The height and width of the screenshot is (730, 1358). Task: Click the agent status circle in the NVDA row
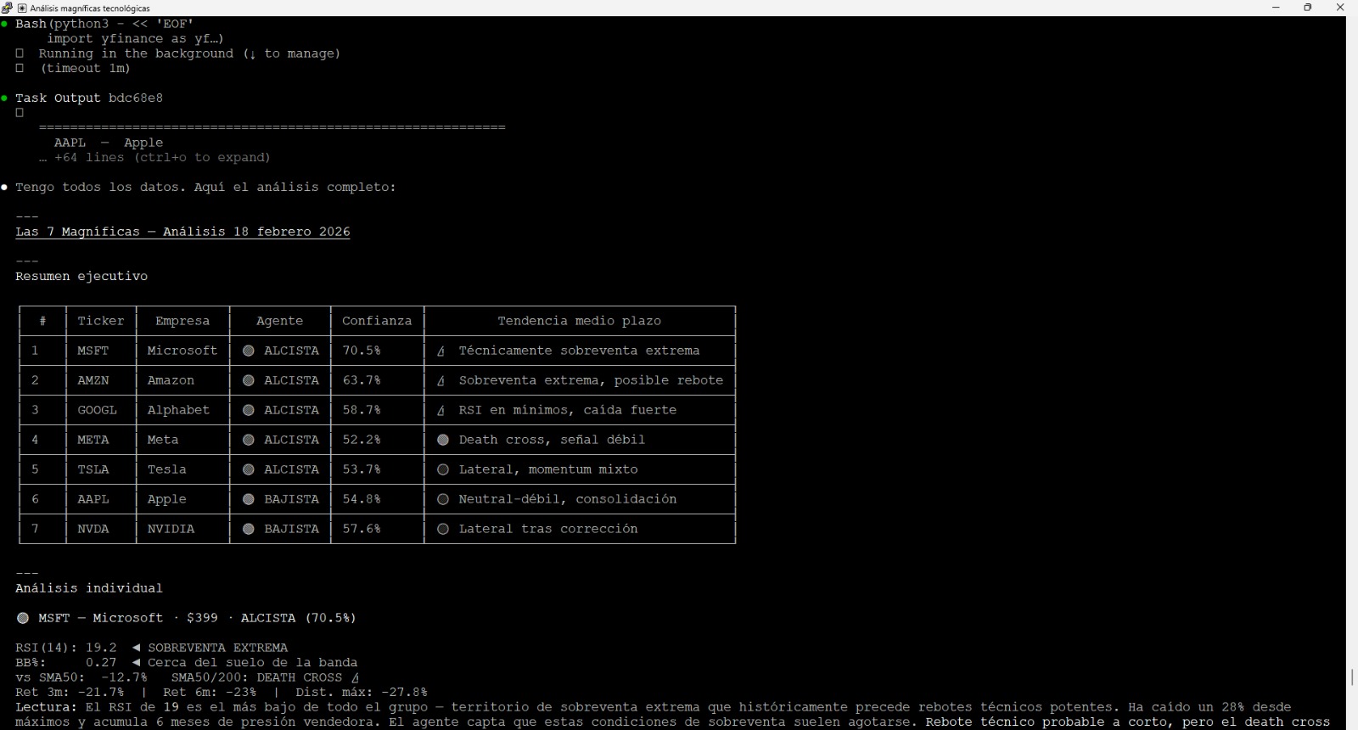[x=249, y=529]
